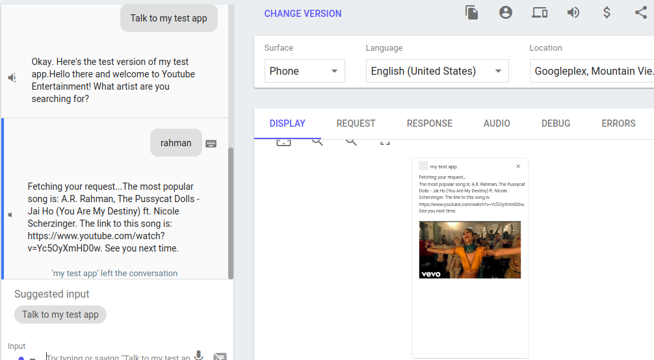Click the Location label
Viewport: 654px width, 360px height.
point(545,48)
